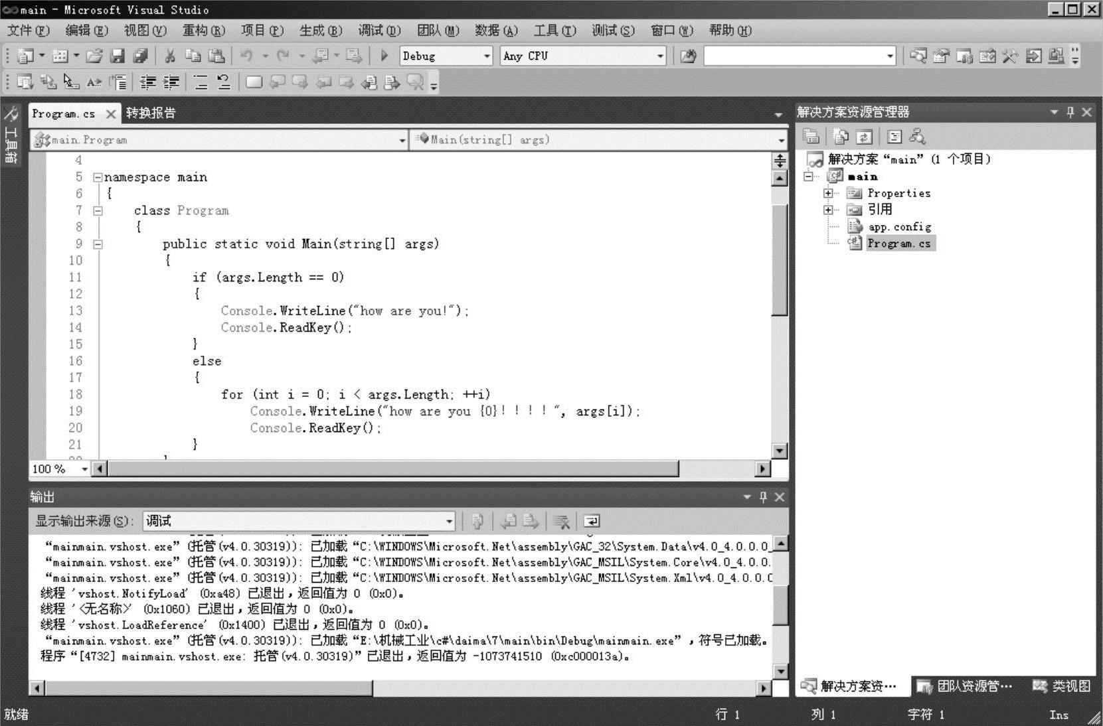Open the 100 % zoom dropdown
Image resolution: width=1103 pixels, height=726 pixels.
[x=84, y=469]
